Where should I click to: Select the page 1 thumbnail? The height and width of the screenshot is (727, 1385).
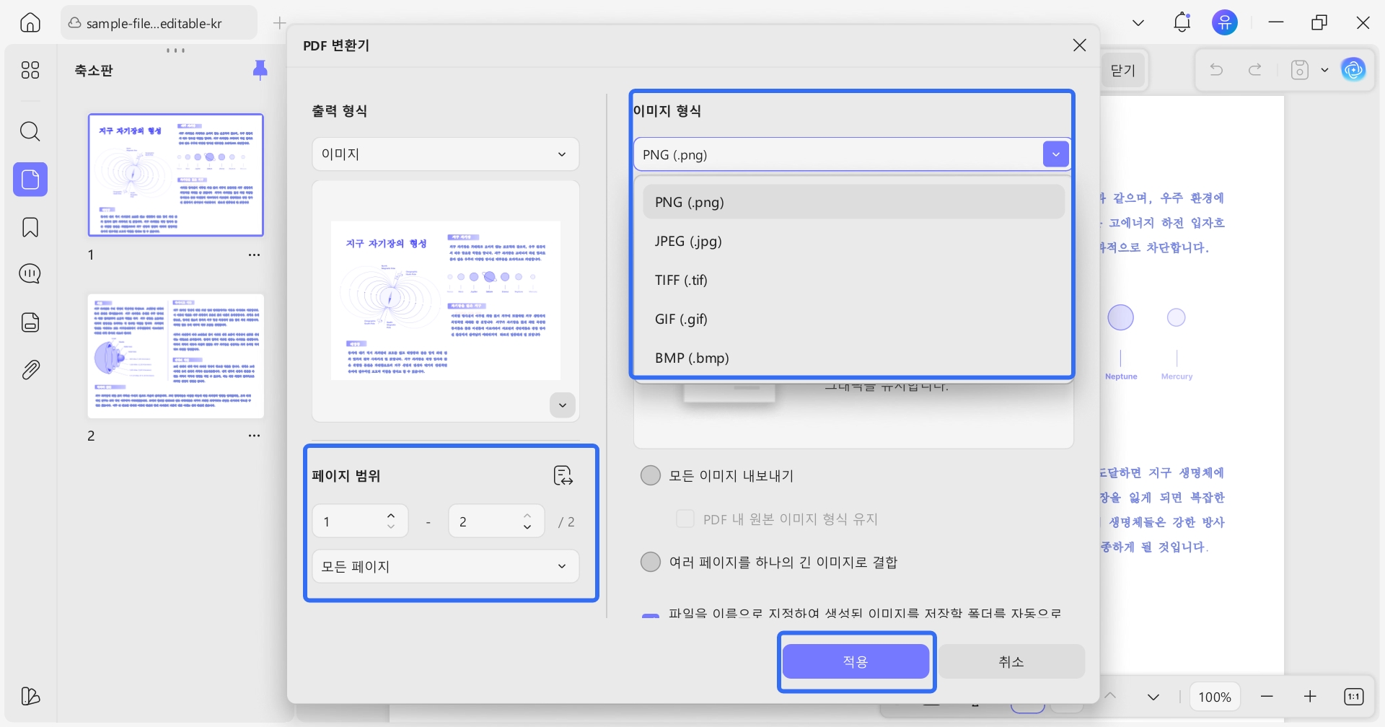click(x=176, y=175)
